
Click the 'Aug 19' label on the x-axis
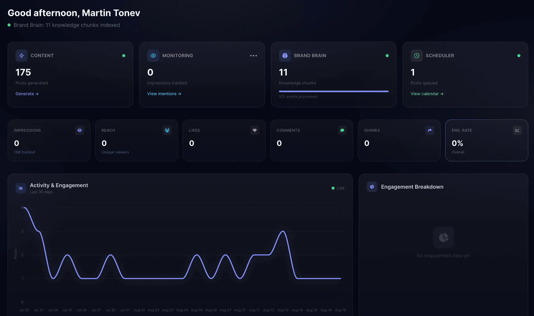pyautogui.click(x=340, y=310)
